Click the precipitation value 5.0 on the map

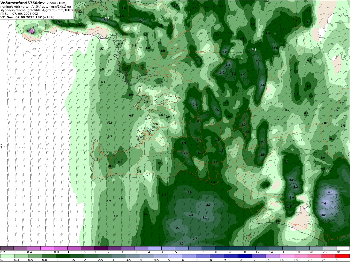(323, 215)
